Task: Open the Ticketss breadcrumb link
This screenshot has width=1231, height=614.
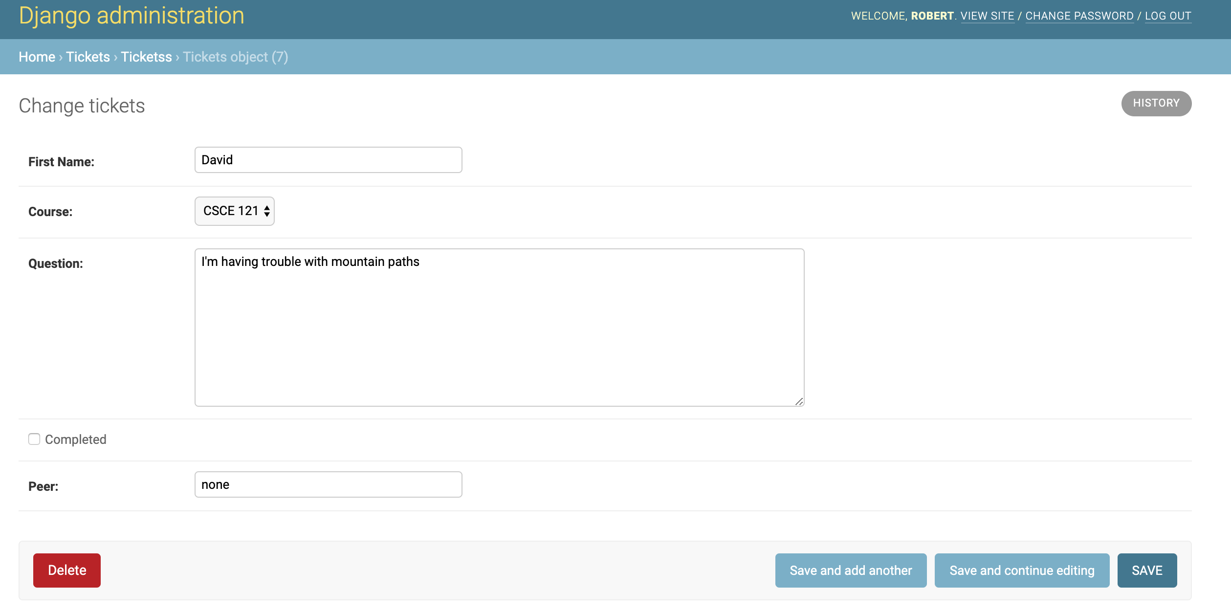Action: (x=146, y=57)
